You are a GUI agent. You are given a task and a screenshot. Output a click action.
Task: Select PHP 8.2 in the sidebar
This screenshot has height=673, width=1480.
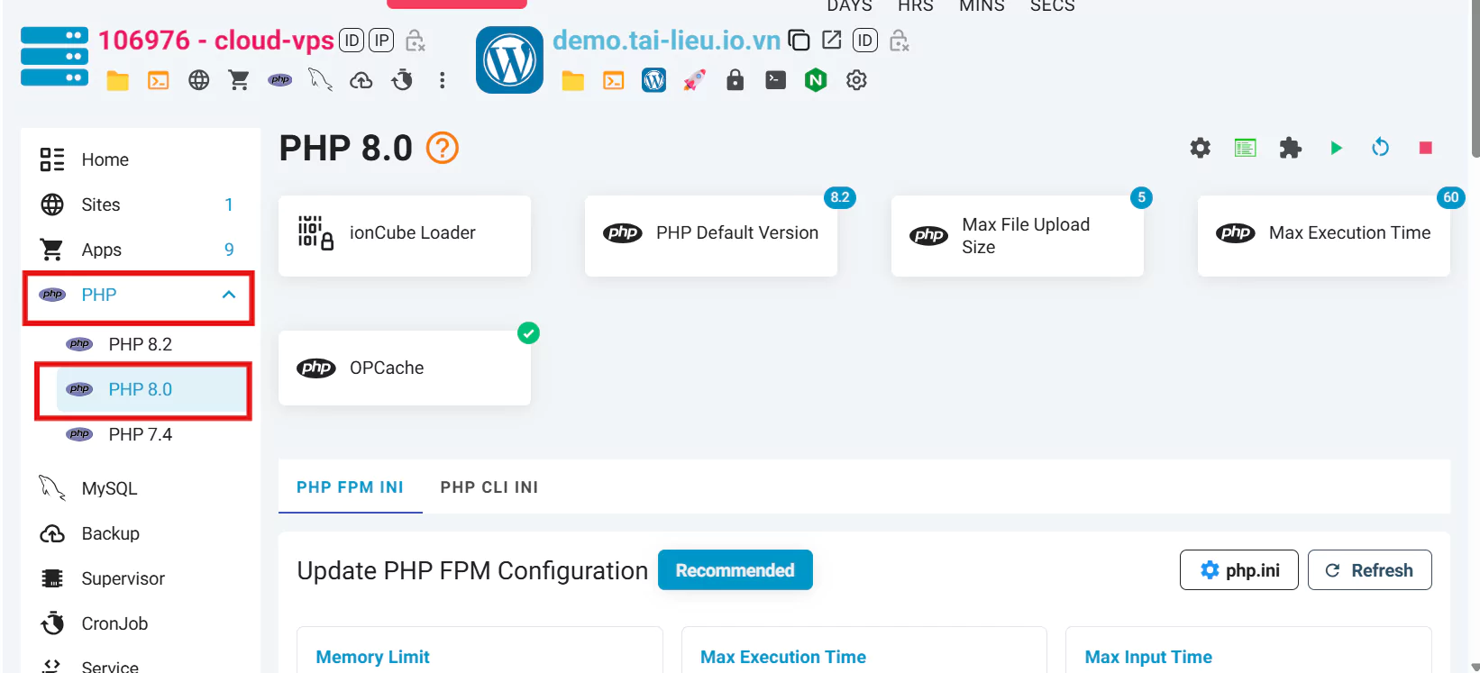[x=140, y=344]
